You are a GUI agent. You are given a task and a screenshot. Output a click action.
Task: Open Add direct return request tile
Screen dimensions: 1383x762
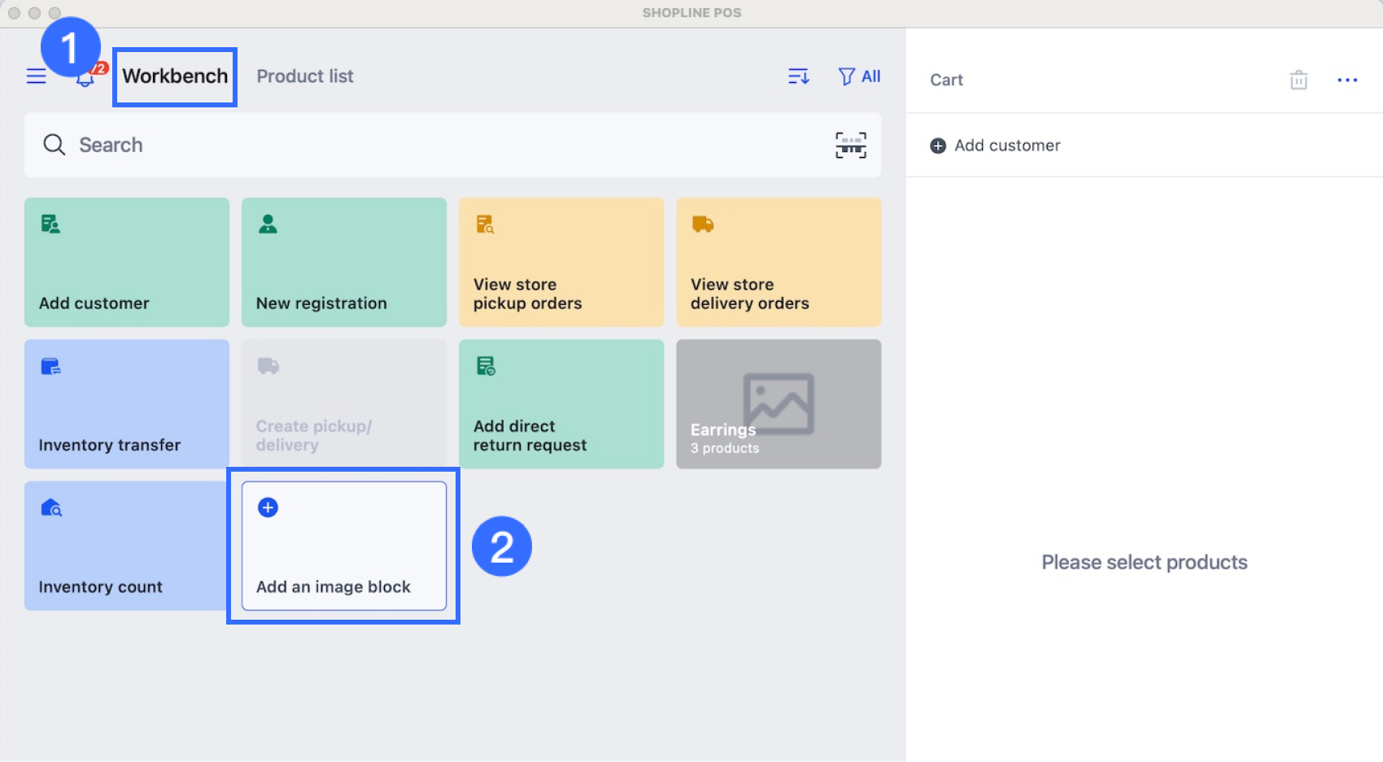point(561,403)
